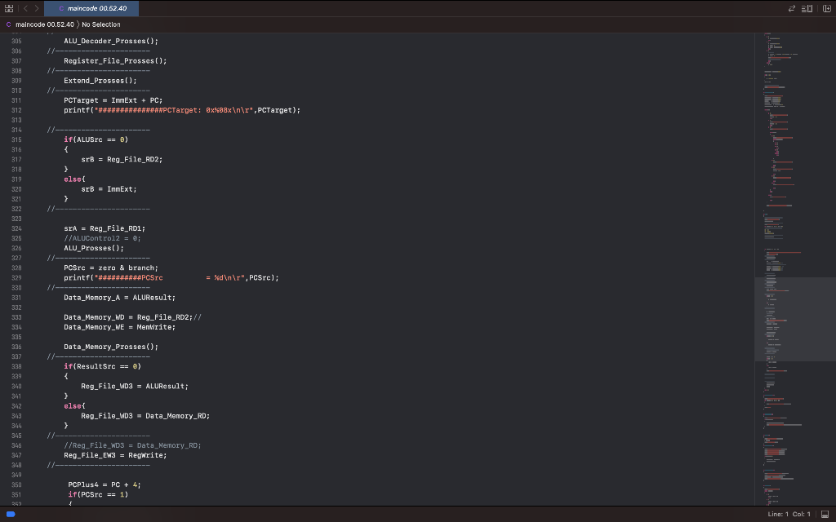Click on PCSrc = zero & branch; line

(x=111, y=268)
